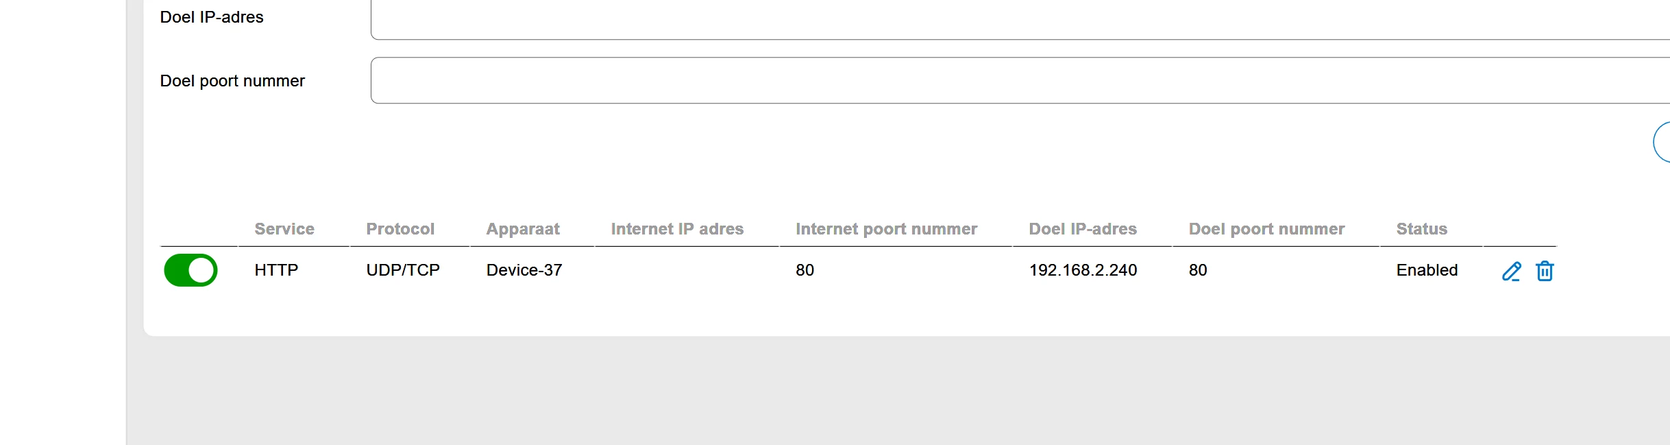Image resolution: width=1670 pixels, height=445 pixels.
Task: Click the Doel poort nummer table column header
Action: pyautogui.click(x=1266, y=229)
